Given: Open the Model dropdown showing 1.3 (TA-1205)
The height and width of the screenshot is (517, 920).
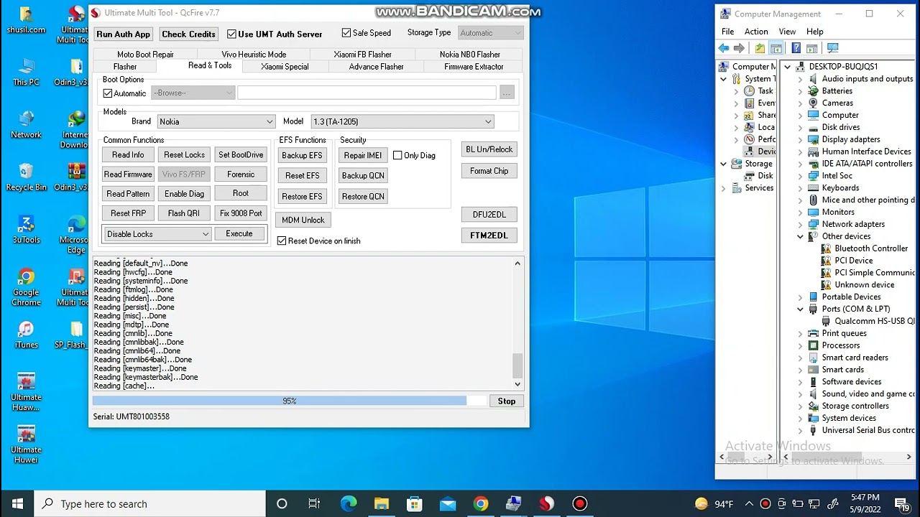Looking at the screenshot, I should (402, 121).
